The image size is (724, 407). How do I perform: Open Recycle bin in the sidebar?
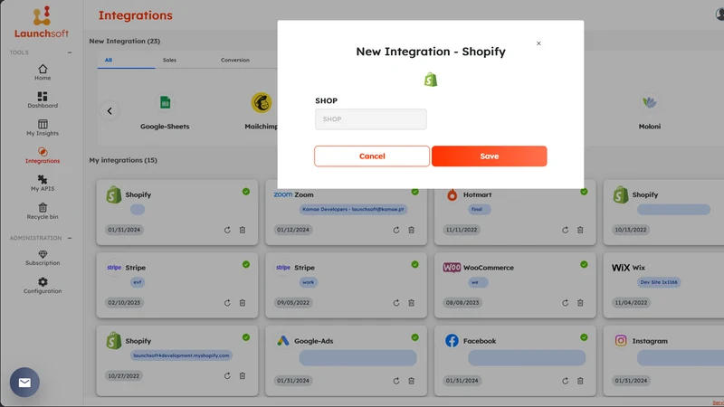pyautogui.click(x=43, y=212)
